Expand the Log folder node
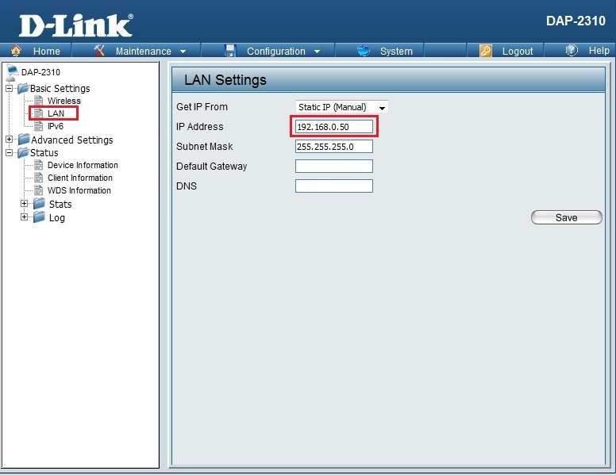 point(25,217)
